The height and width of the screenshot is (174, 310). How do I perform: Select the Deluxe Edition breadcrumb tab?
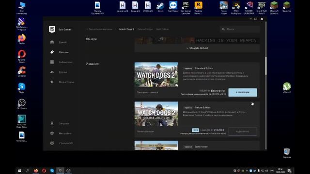click(145, 29)
